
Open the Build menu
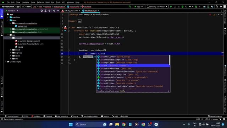47,2
